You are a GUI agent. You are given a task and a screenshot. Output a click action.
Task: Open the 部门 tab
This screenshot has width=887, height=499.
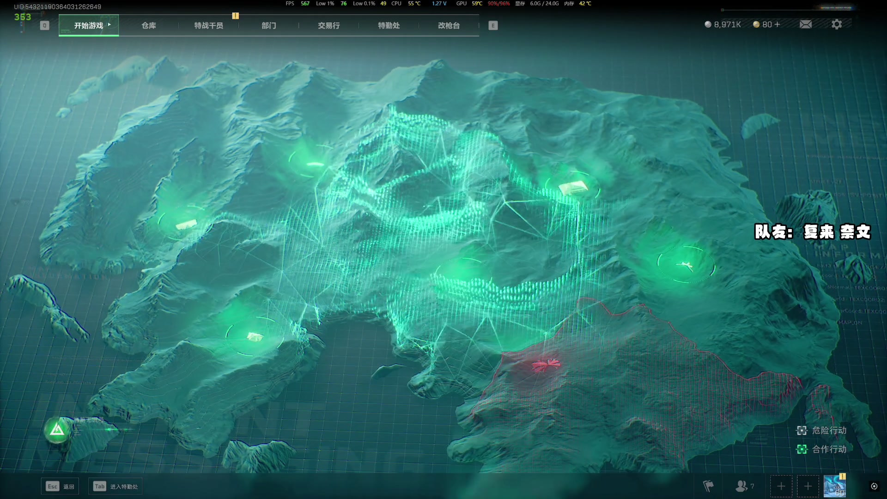[x=269, y=25]
